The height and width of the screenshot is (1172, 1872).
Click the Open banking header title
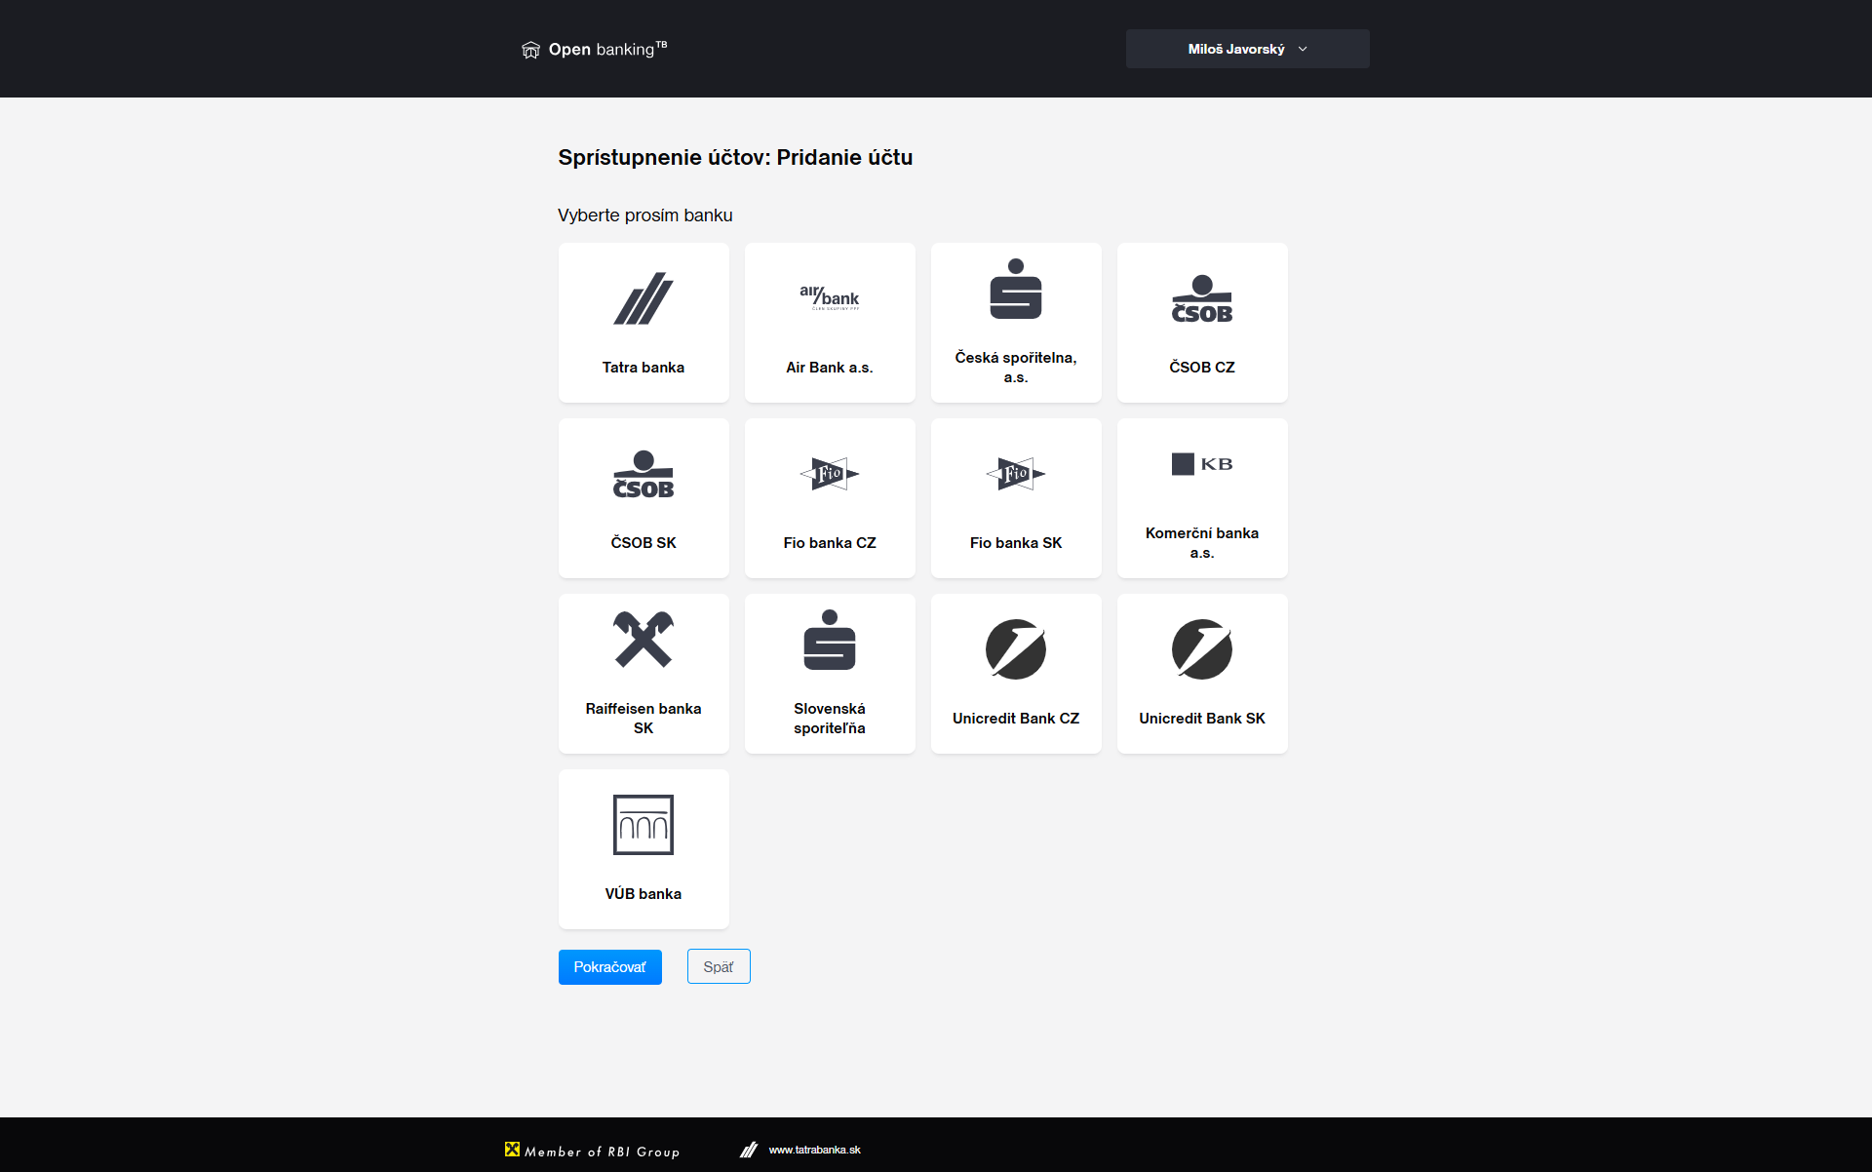click(607, 49)
